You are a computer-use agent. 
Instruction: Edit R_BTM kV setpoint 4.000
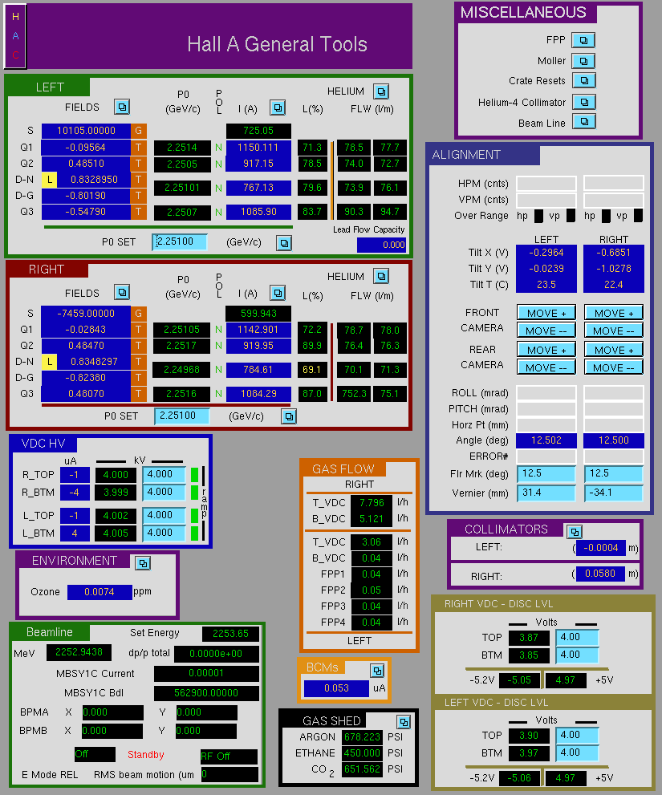164,493
